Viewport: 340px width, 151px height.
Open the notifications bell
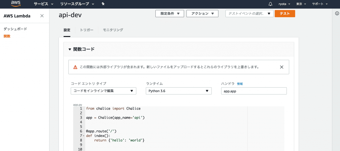pos(270,4)
